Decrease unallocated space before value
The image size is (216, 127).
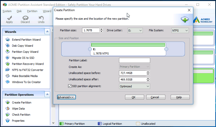148,74
